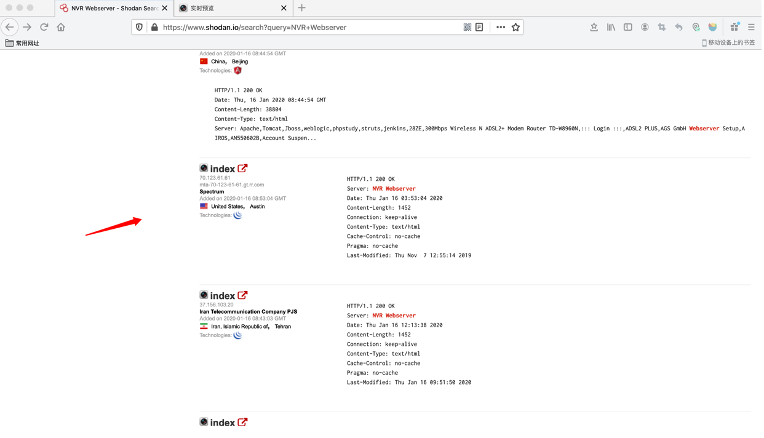The height and width of the screenshot is (438, 764).
Task: Open the index title for 37.156.103.20
Action: pos(222,295)
